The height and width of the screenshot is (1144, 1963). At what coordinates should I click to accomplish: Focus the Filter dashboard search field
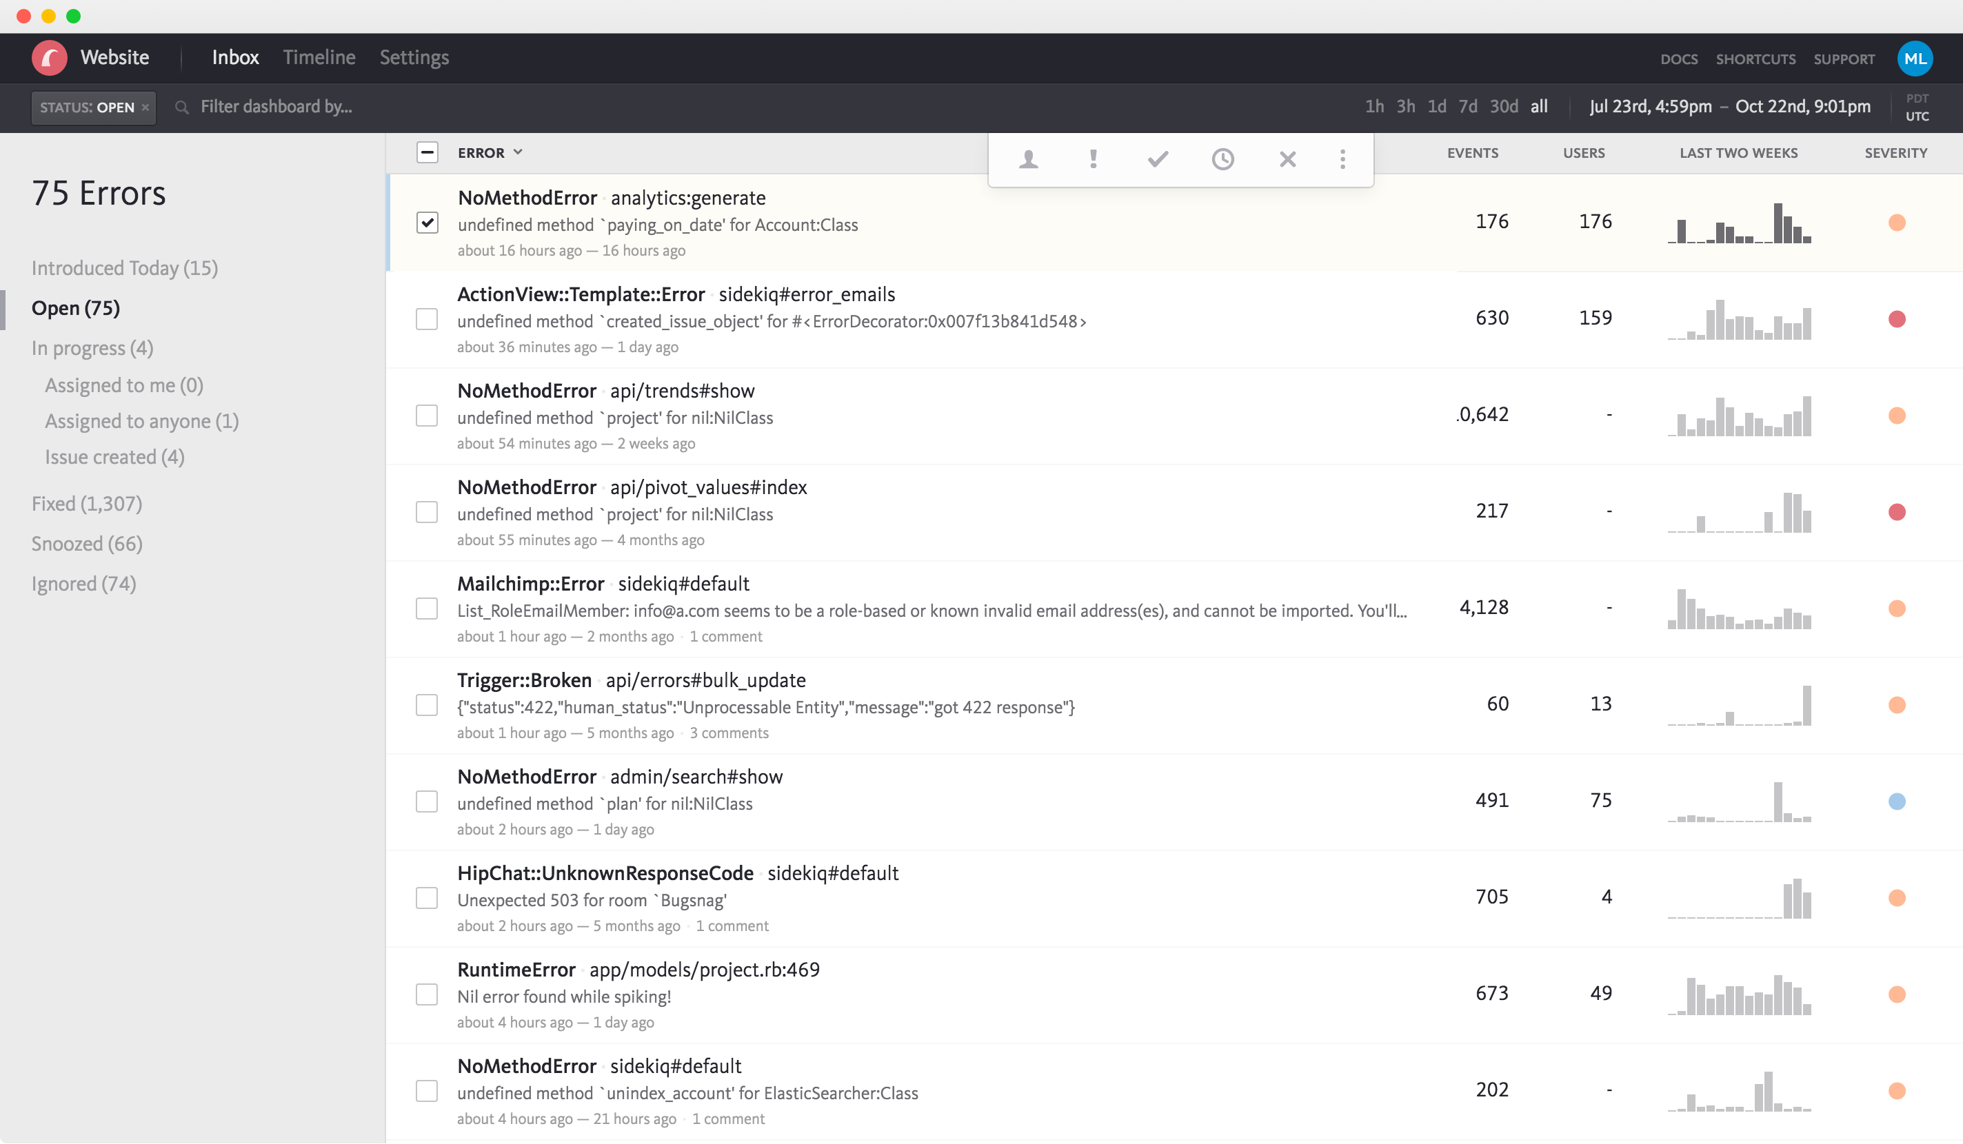click(x=276, y=107)
